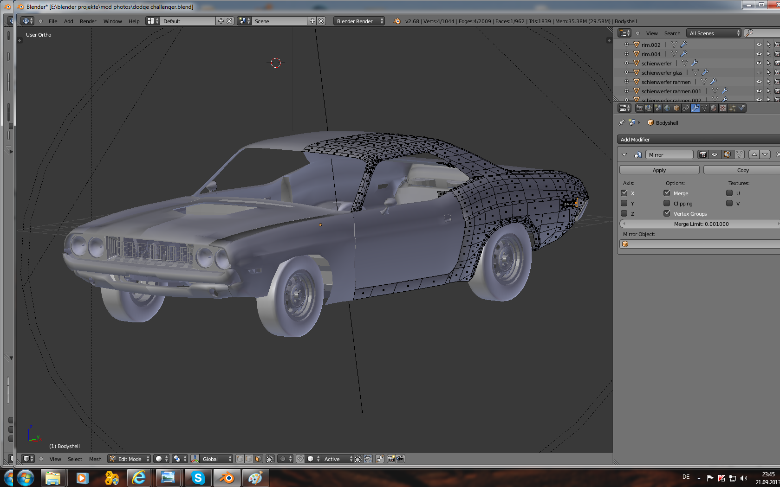The height and width of the screenshot is (487, 780).
Task: Open the outliner Search menu
Action: point(672,33)
